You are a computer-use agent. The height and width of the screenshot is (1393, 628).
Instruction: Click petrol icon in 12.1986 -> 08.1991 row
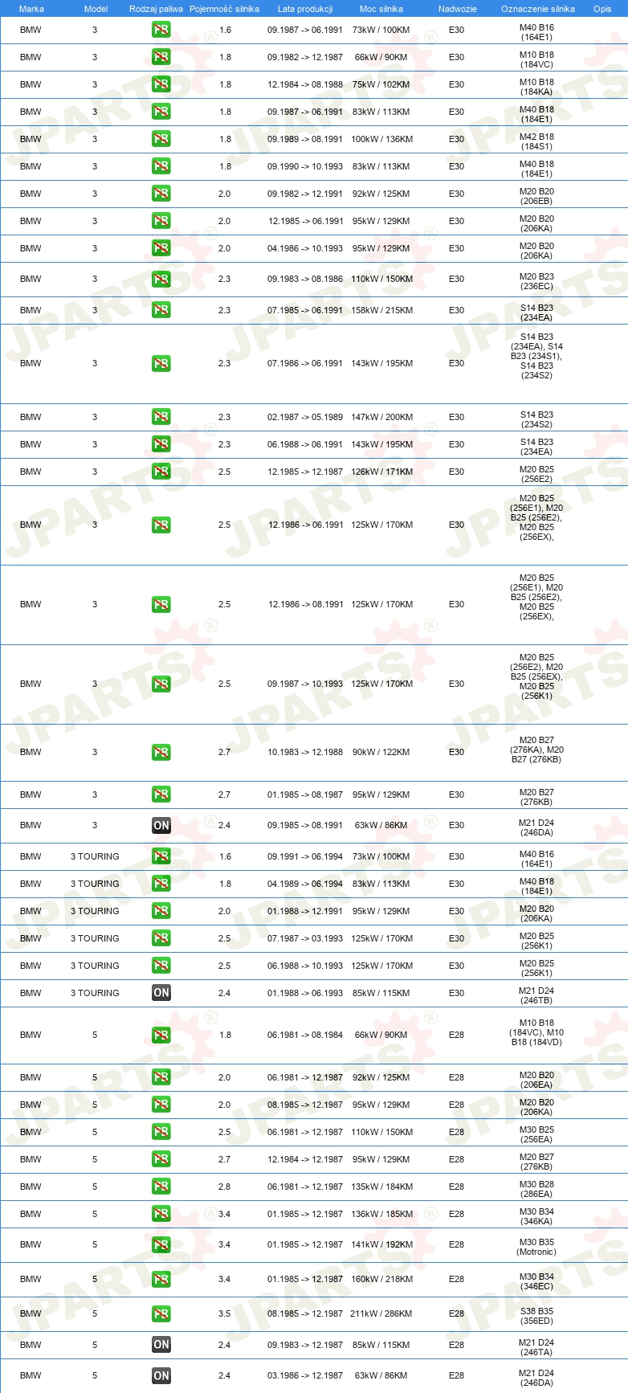point(161,604)
